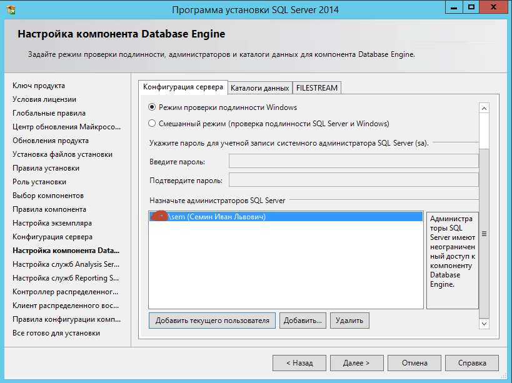Minimize the setup window
Viewport: 512px width, 383px height.
tap(454, 7)
